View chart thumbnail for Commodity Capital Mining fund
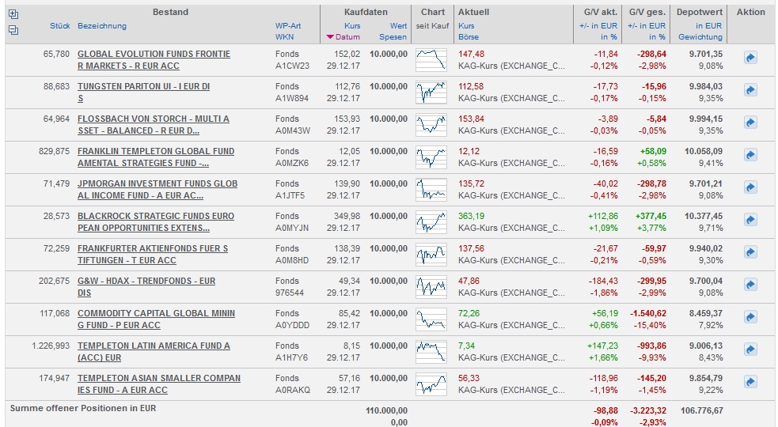 coord(431,319)
